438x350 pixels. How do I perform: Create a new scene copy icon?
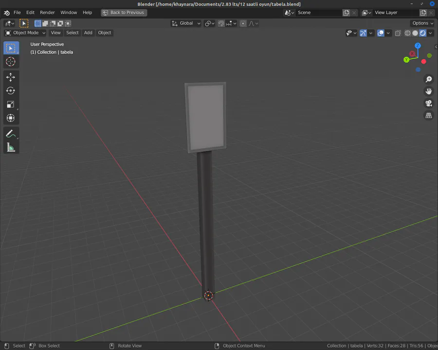[346, 13]
